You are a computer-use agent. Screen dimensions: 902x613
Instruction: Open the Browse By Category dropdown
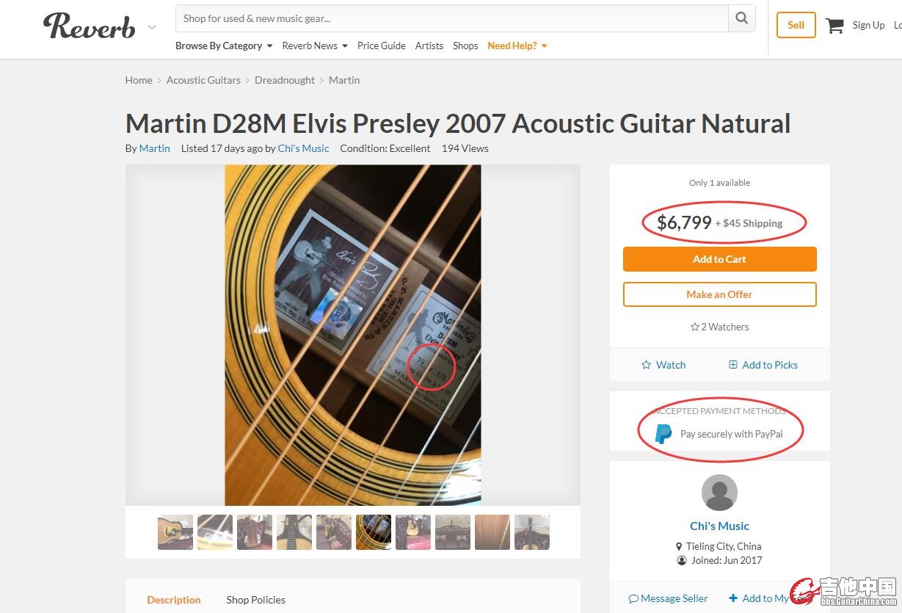(224, 46)
